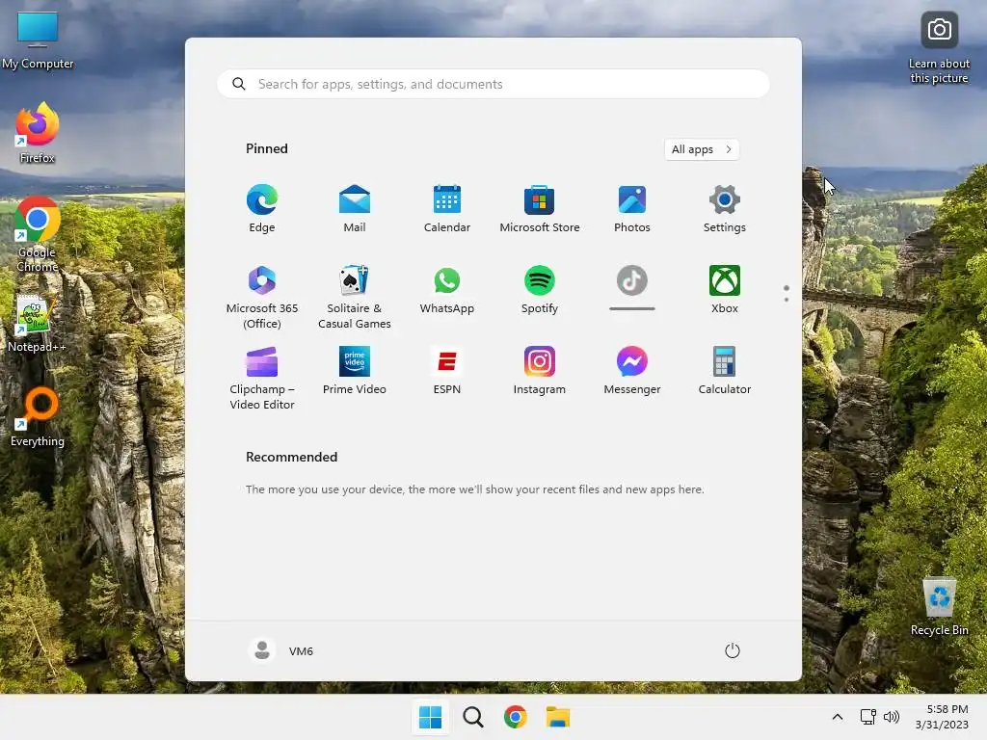987x740 pixels.
Task: Click Learn about this picture icon
Action: [x=939, y=48]
